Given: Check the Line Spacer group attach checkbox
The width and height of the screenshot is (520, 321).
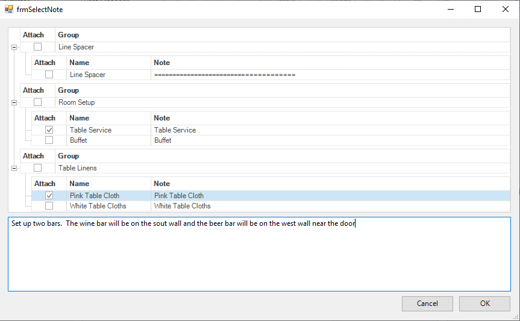Looking at the screenshot, I should tap(38, 47).
